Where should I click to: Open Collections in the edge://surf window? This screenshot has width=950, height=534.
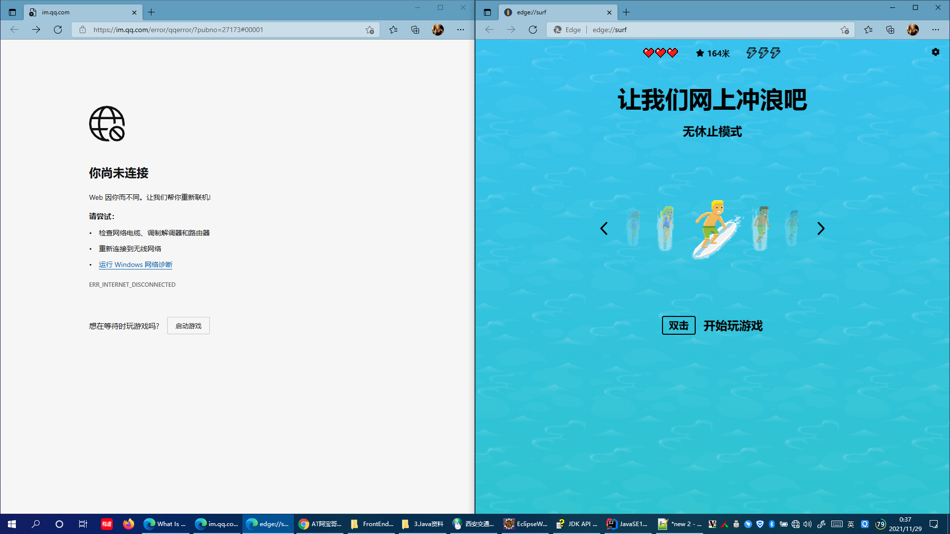click(x=890, y=30)
